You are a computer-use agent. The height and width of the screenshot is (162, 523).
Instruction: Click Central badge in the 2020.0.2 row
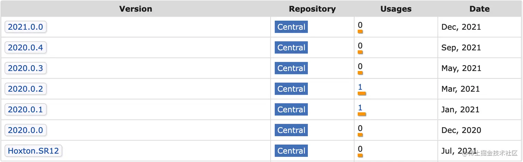click(291, 89)
